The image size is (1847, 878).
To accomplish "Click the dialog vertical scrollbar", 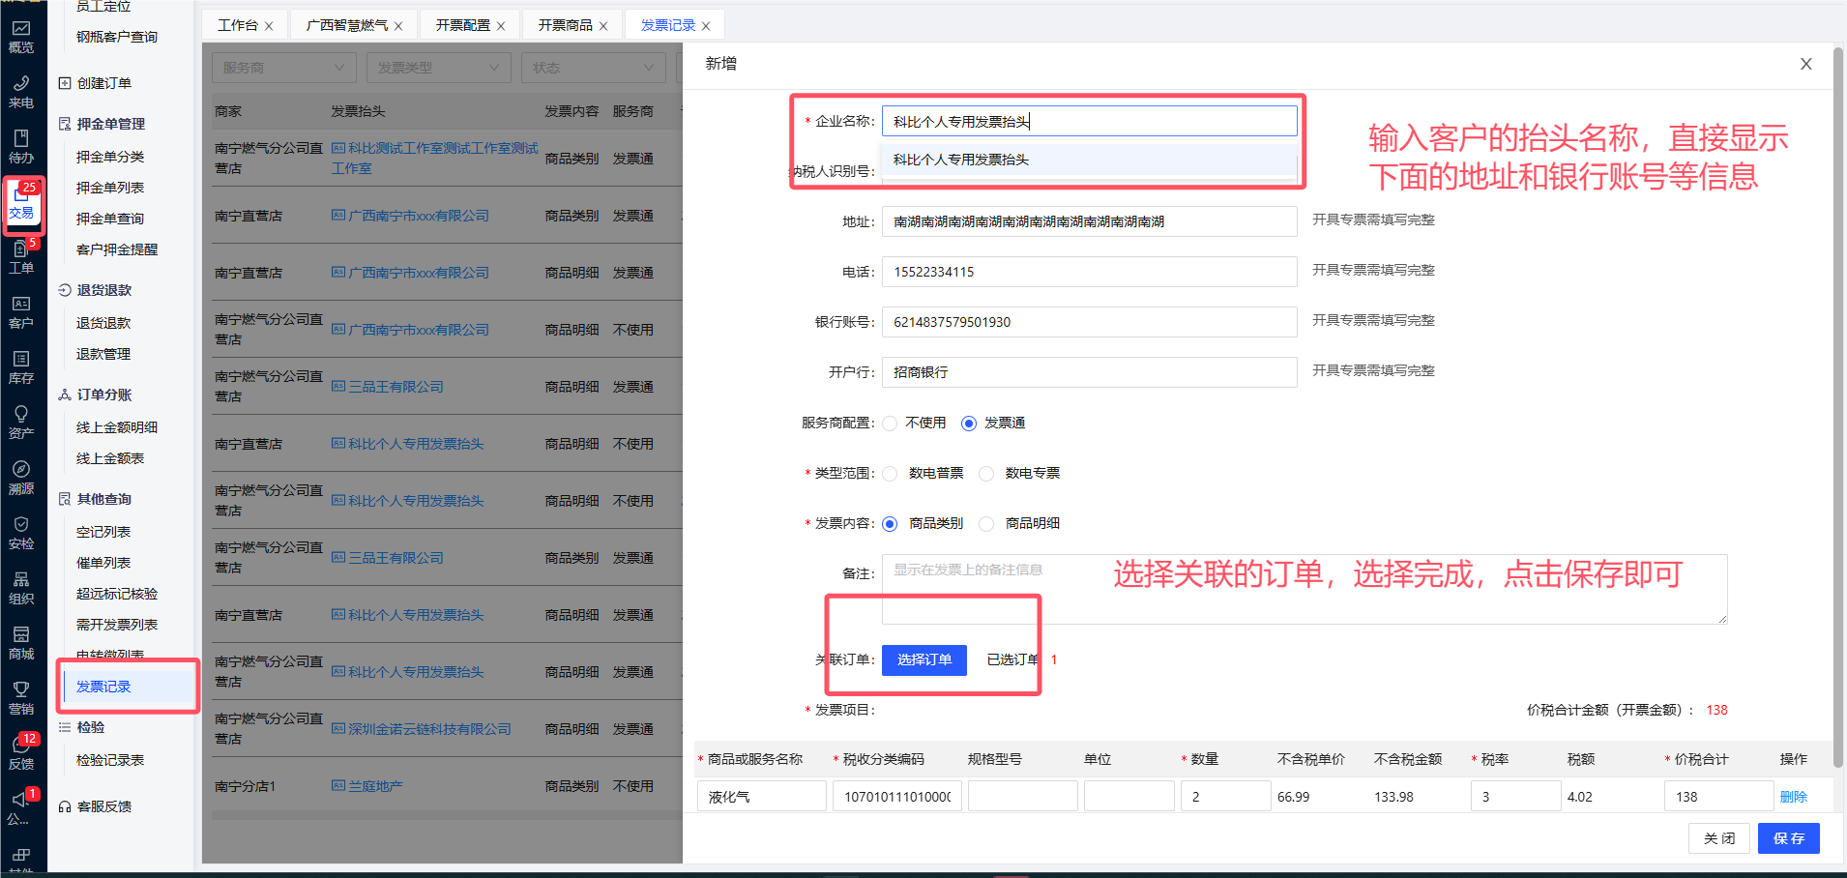I will 1839,406.
